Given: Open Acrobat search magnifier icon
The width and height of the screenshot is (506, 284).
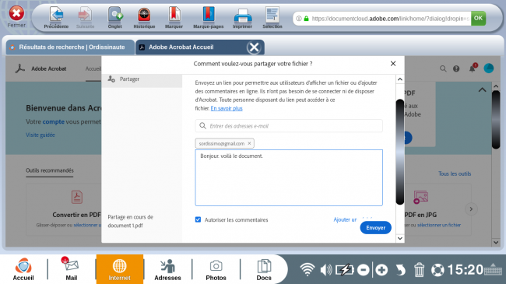Looking at the screenshot, I should [x=443, y=68].
